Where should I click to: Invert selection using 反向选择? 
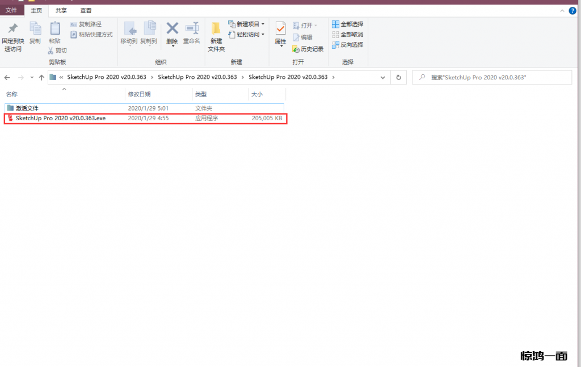[347, 45]
